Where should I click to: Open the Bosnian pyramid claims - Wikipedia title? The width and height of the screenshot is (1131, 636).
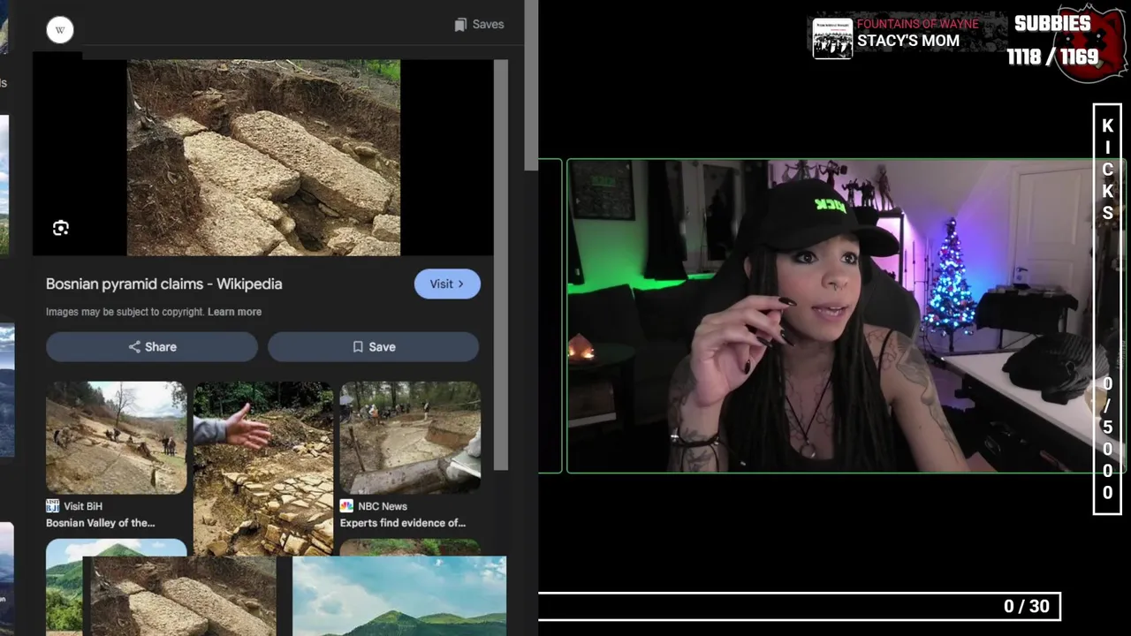164,284
